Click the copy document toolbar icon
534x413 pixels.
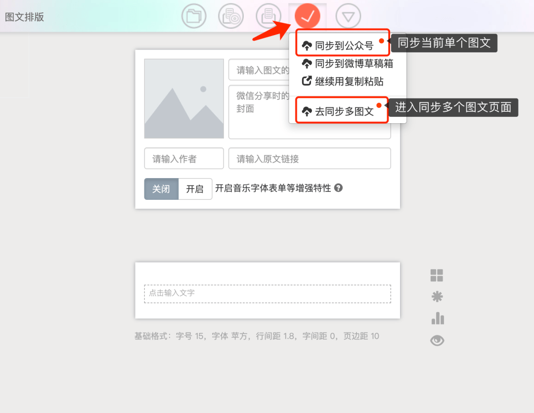(268, 16)
